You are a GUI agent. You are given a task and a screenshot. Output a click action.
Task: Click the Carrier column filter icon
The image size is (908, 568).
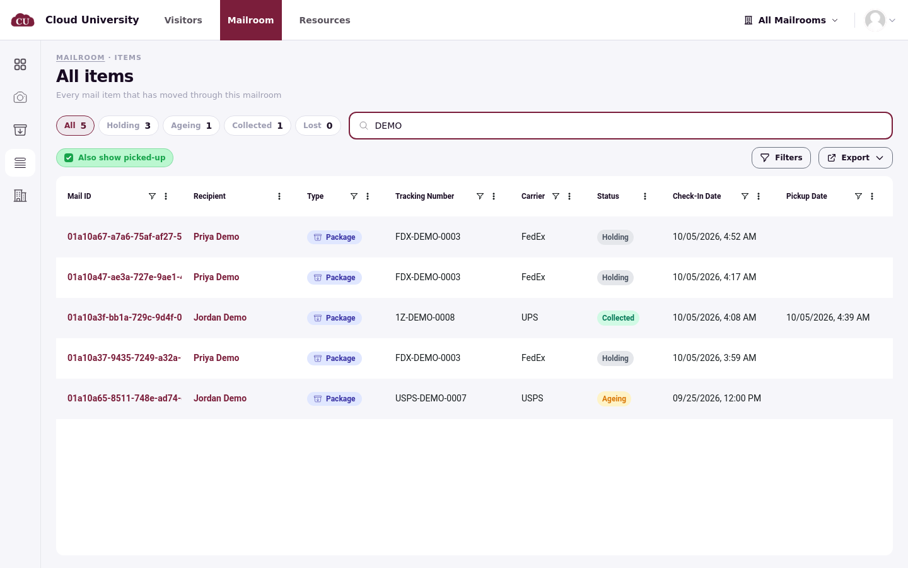pos(556,196)
